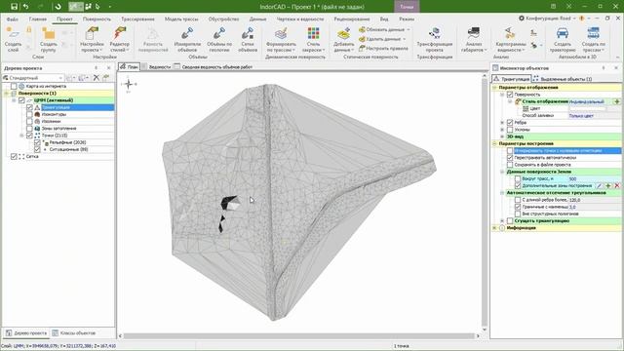624x351 pixels.
Task: Click the Создать слой icon
Action: pos(13,33)
